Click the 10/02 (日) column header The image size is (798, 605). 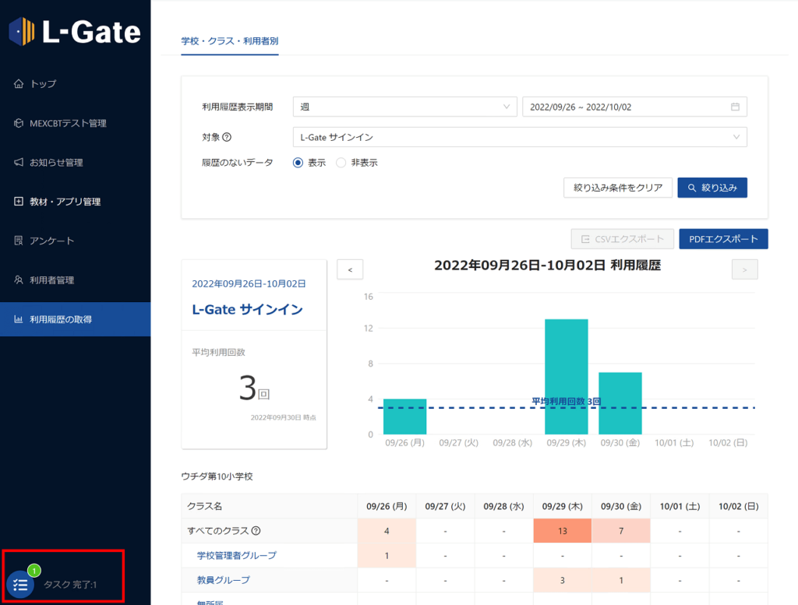tap(739, 506)
